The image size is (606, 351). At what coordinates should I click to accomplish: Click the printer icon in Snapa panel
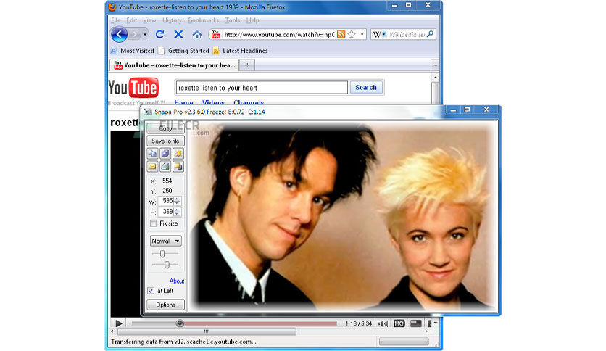click(165, 167)
